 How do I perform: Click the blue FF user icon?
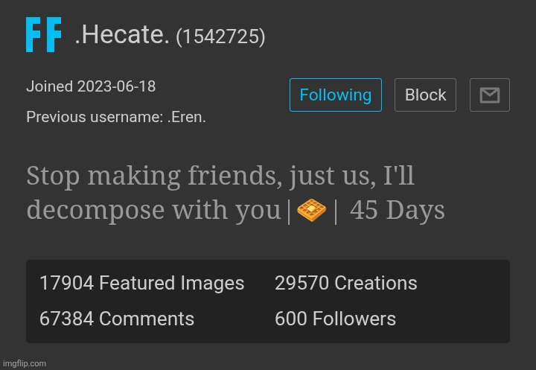(x=43, y=36)
